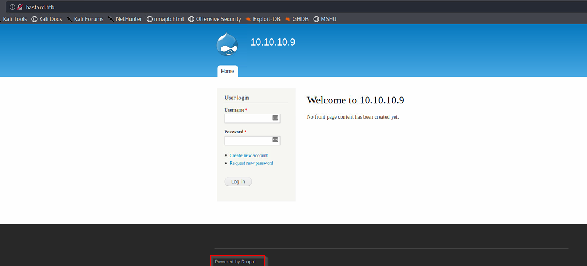Open the Kali Forums bookmark
The height and width of the screenshot is (266, 587).
[x=85, y=19]
